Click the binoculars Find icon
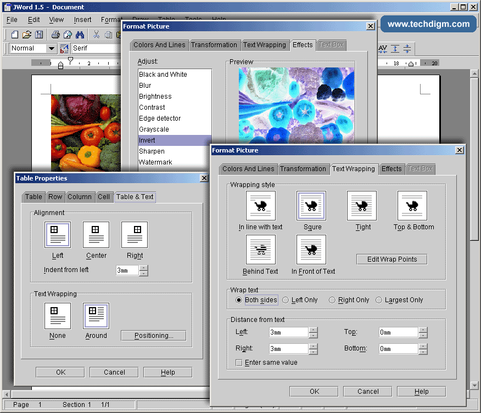The width and height of the screenshot is (481, 413). point(80,35)
